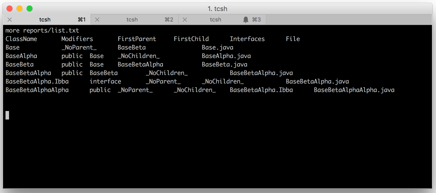Click the ClassName column header text

point(21,39)
